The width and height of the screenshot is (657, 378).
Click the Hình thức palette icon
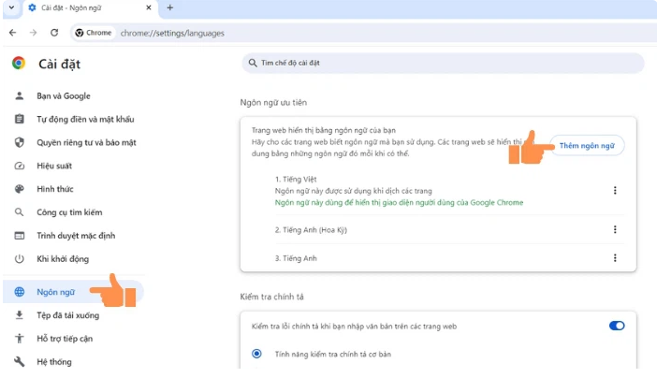pos(19,189)
